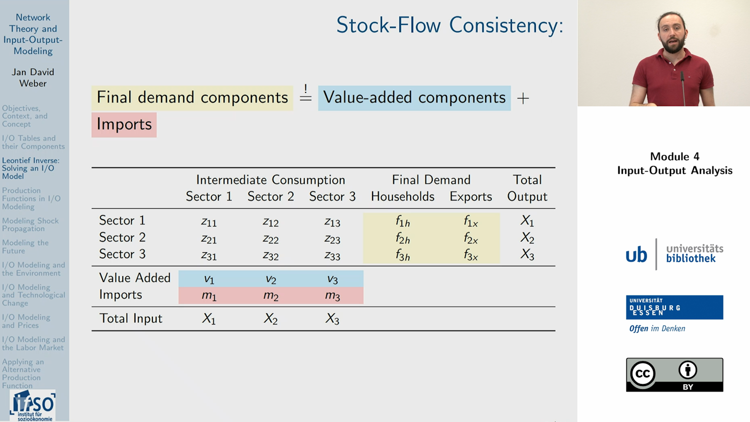This screenshot has width=750, height=422.
Task: Click the yellow 'Final demand components' box
Action: click(x=192, y=98)
